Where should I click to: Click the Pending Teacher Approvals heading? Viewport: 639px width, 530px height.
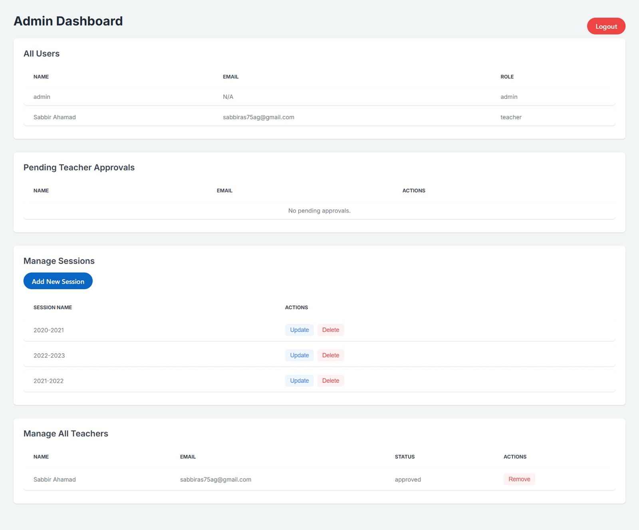79,167
